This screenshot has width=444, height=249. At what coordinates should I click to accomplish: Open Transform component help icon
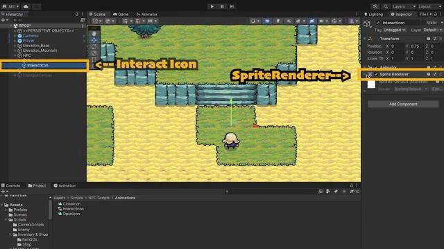click(x=429, y=39)
